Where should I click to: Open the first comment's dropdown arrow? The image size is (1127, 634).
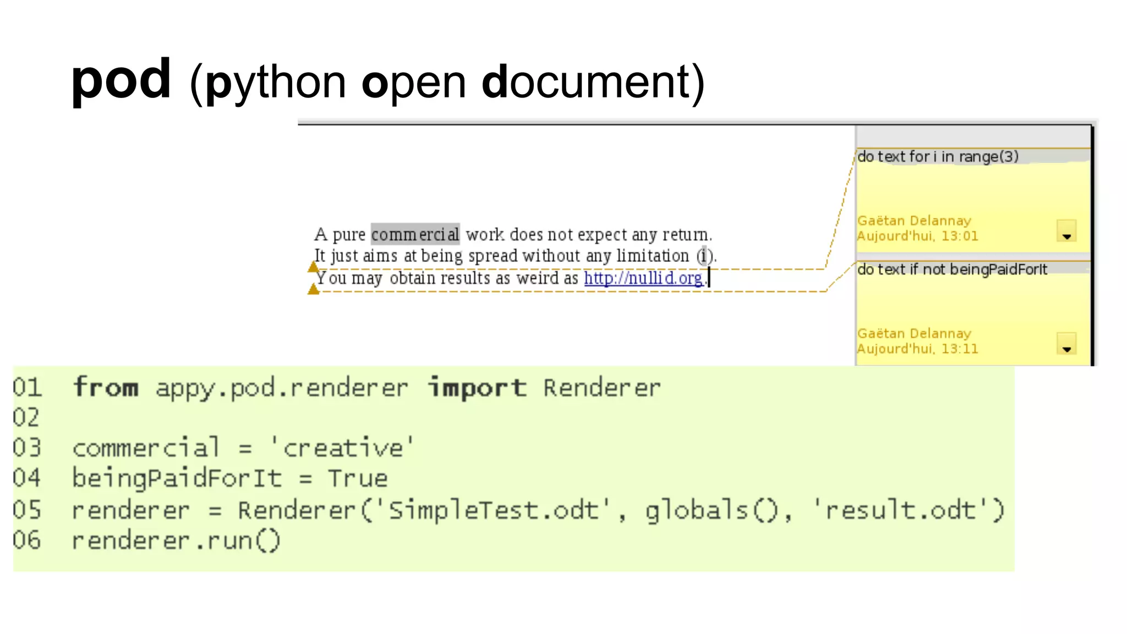1066,231
